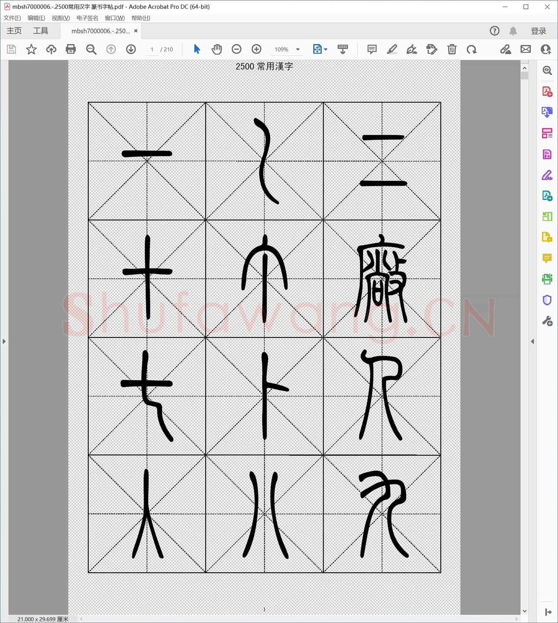The image size is (558, 623).
Task: Open the purple signature tool in right pane
Action: point(547,175)
